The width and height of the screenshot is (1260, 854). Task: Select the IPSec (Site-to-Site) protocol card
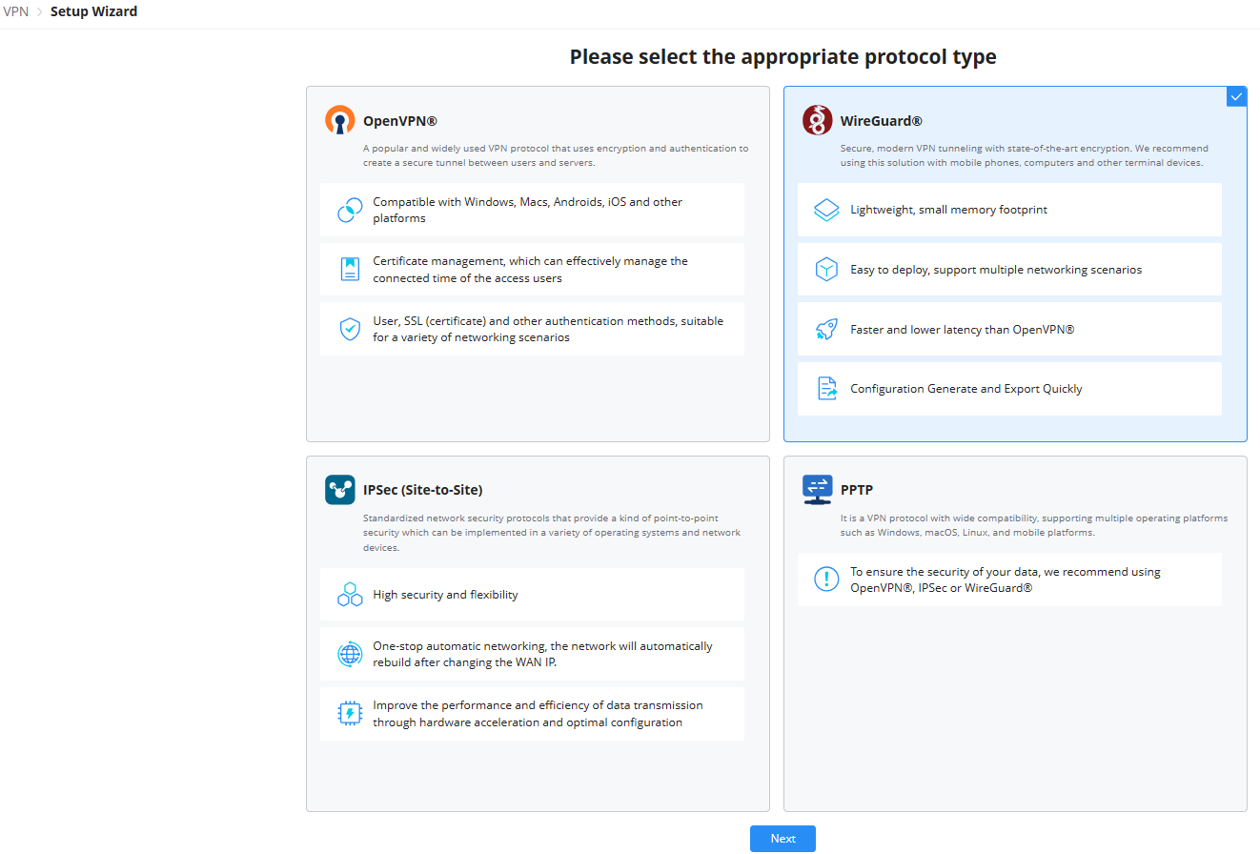tap(538, 634)
